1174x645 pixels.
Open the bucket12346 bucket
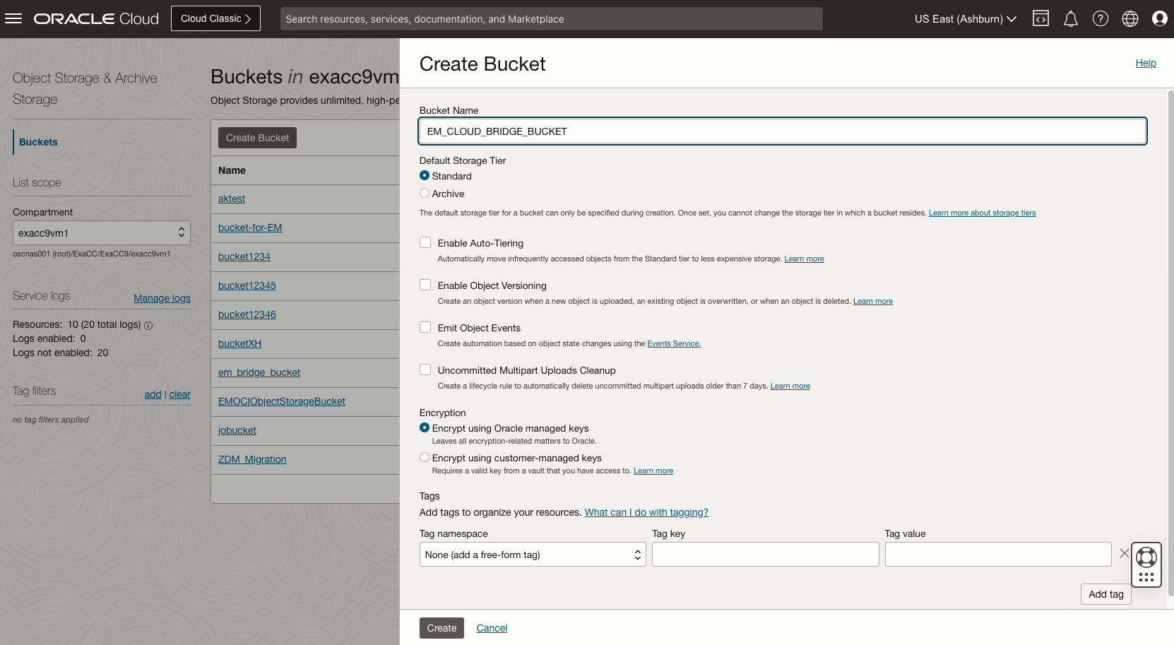coord(247,314)
